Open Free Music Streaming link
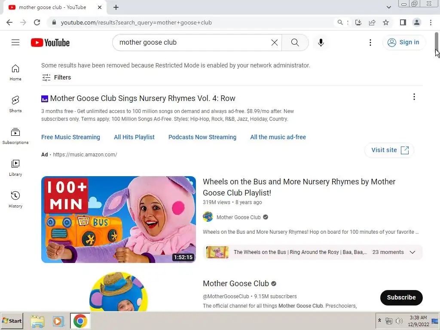The width and height of the screenshot is (440, 330). point(70,137)
